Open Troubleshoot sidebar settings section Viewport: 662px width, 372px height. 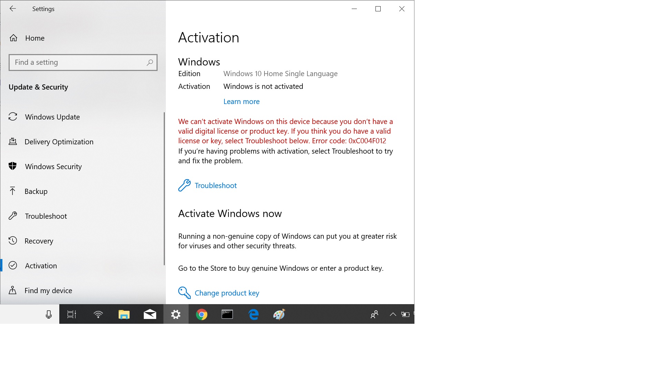point(46,216)
